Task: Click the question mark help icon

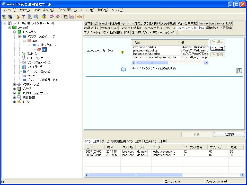Action: coord(239,71)
